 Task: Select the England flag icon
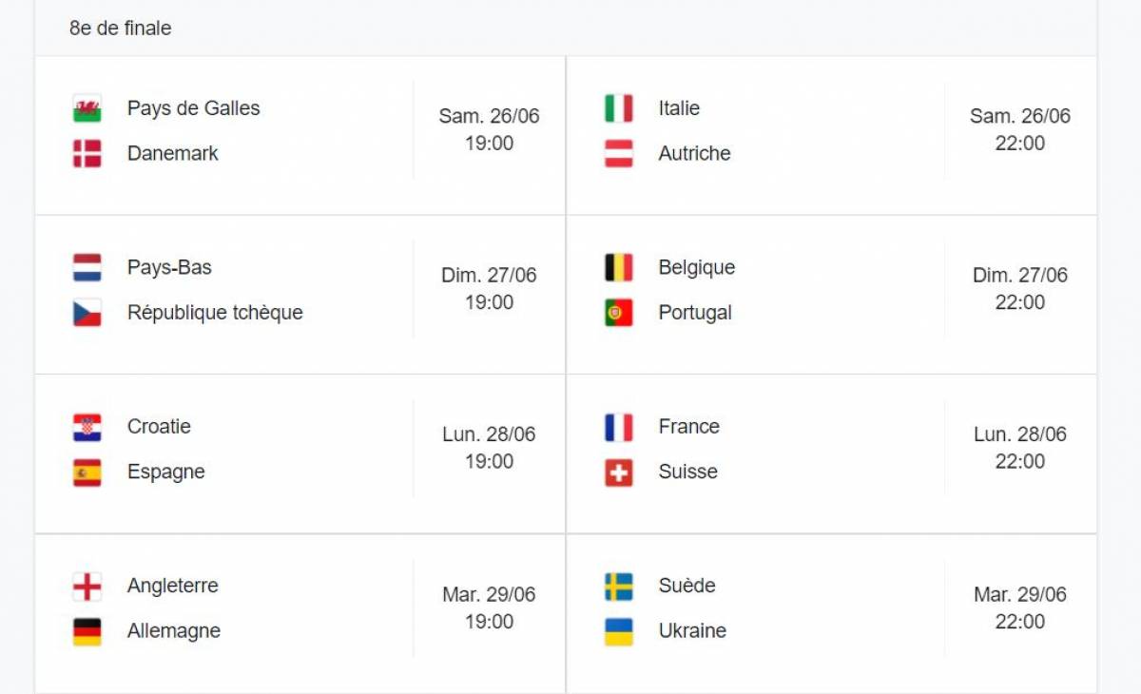pyautogui.click(x=87, y=587)
